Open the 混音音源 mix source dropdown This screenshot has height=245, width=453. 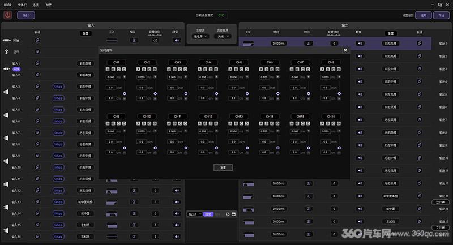pyautogui.click(x=223, y=36)
